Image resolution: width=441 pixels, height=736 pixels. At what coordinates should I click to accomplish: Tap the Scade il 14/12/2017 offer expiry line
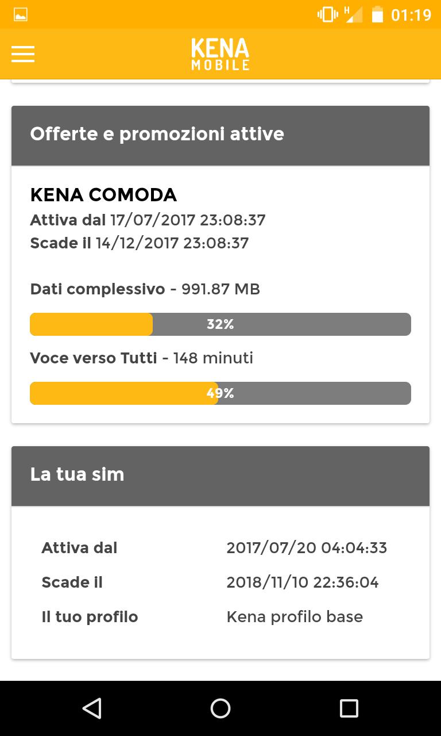(140, 243)
